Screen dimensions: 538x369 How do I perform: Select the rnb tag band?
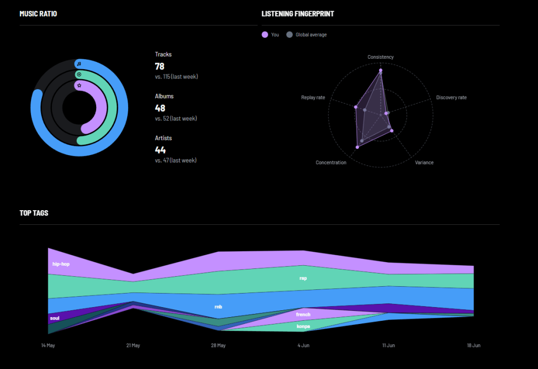click(218, 307)
